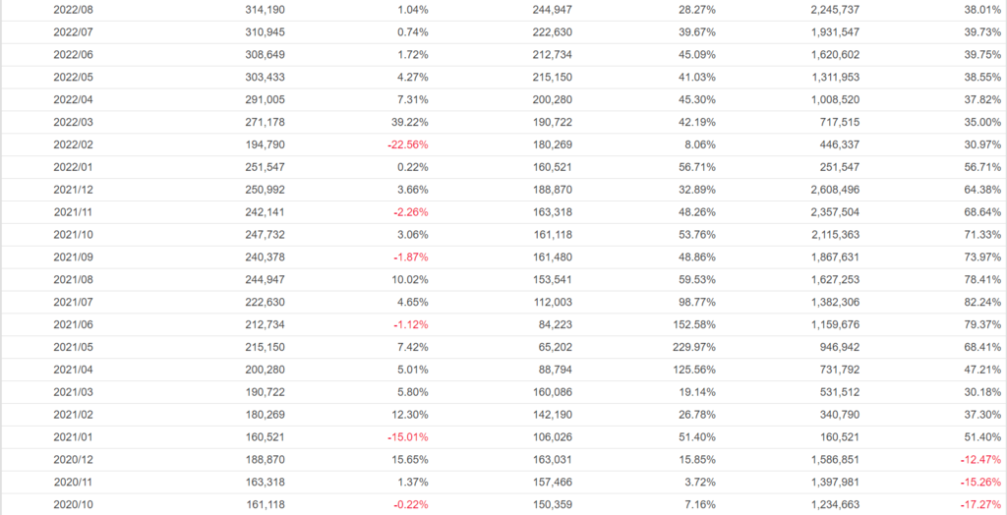Select the 2020/10 date cell
This screenshot has height=515, width=1007.
tap(74, 504)
